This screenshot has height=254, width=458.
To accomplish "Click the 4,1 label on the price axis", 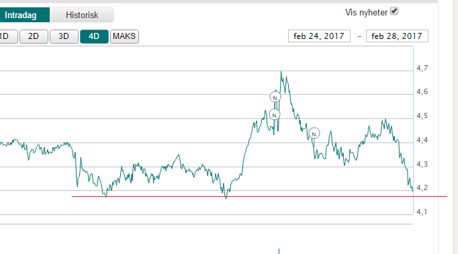I will tap(422, 212).
